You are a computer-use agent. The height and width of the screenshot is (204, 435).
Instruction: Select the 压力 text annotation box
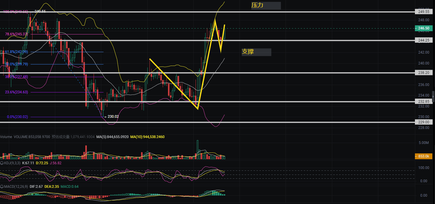coord(266,5)
